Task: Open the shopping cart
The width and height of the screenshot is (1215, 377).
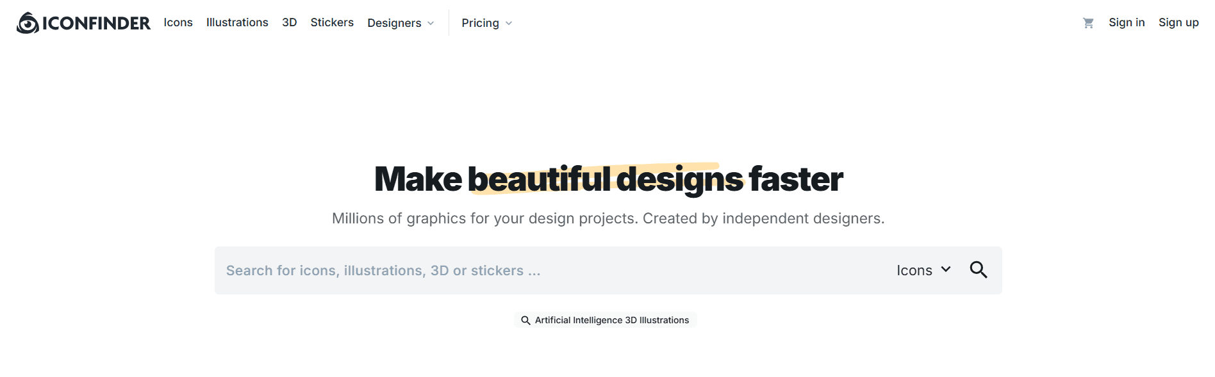Action: click(1088, 23)
